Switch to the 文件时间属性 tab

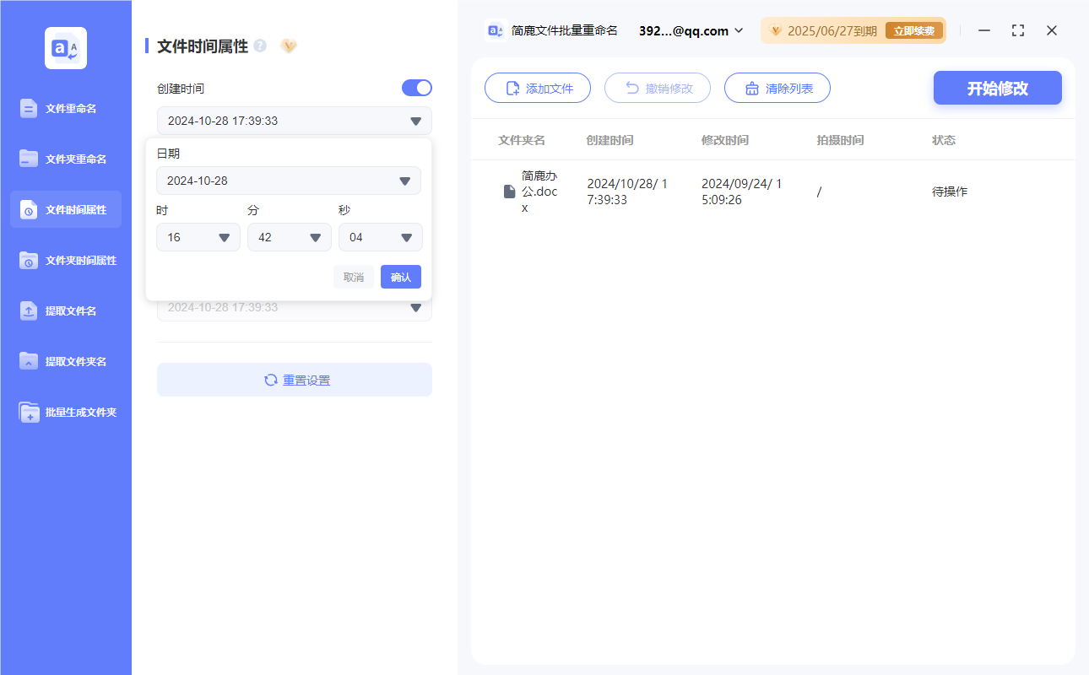click(65, 209)
